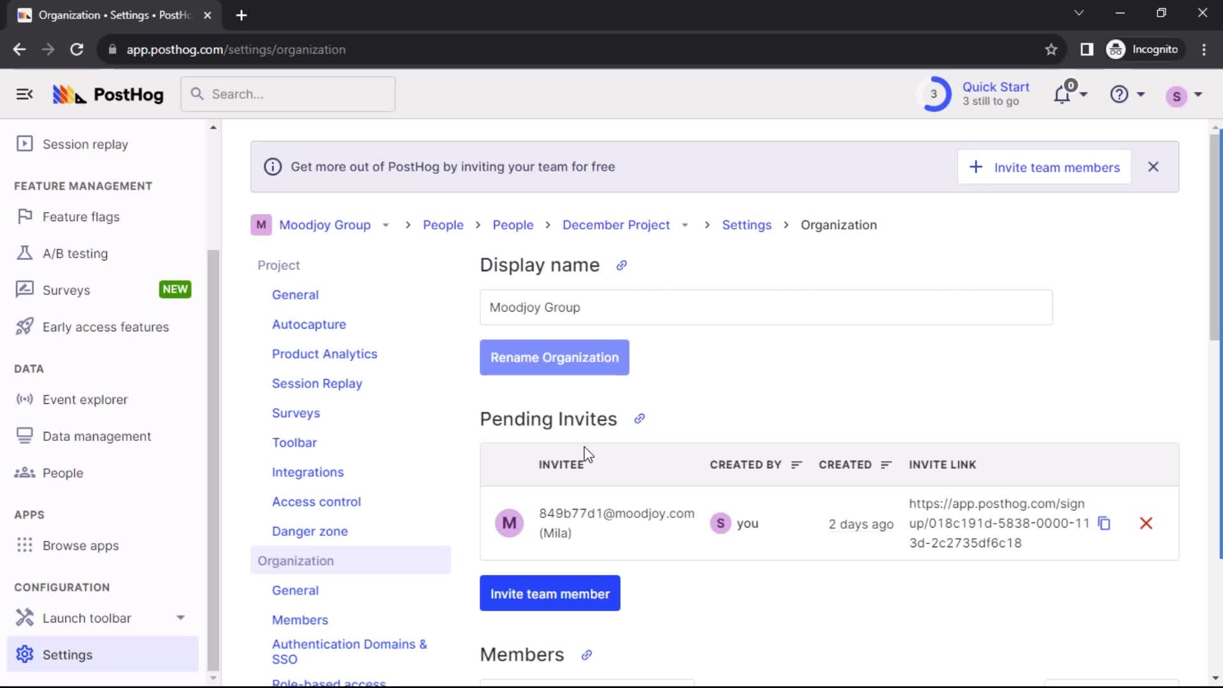Click Invite team member button
1223x688 pixels.
coord(550,594)
